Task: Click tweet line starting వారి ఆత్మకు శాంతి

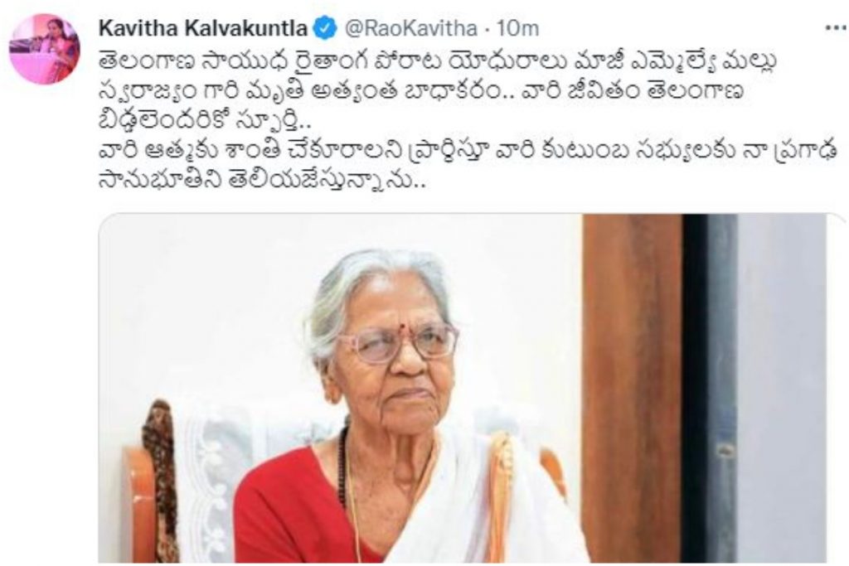Action: coord(468,152)
